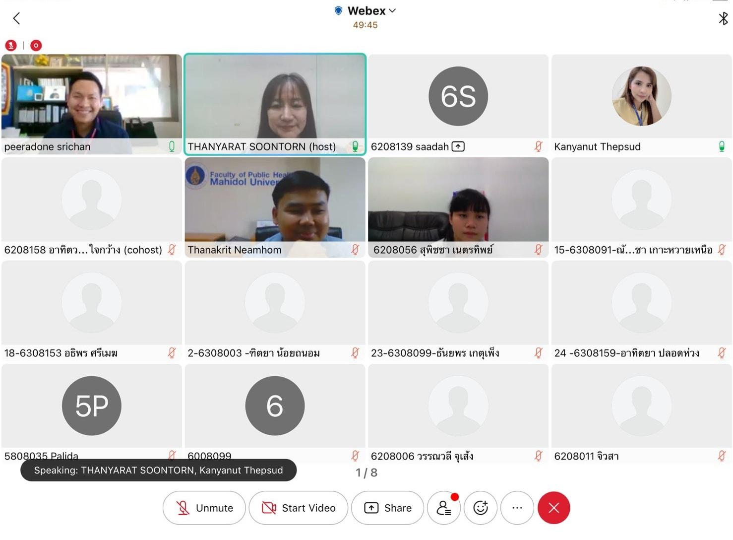Tap peeradone srichan's microphone icon
Viewport: 733px width, 540px height.
click(x=172, y=146)
